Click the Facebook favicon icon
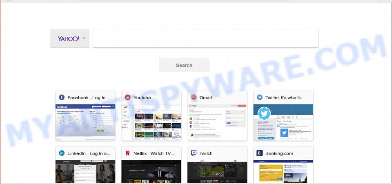The height and width of the screenshot is (184, 392). [x=62, y=98]
